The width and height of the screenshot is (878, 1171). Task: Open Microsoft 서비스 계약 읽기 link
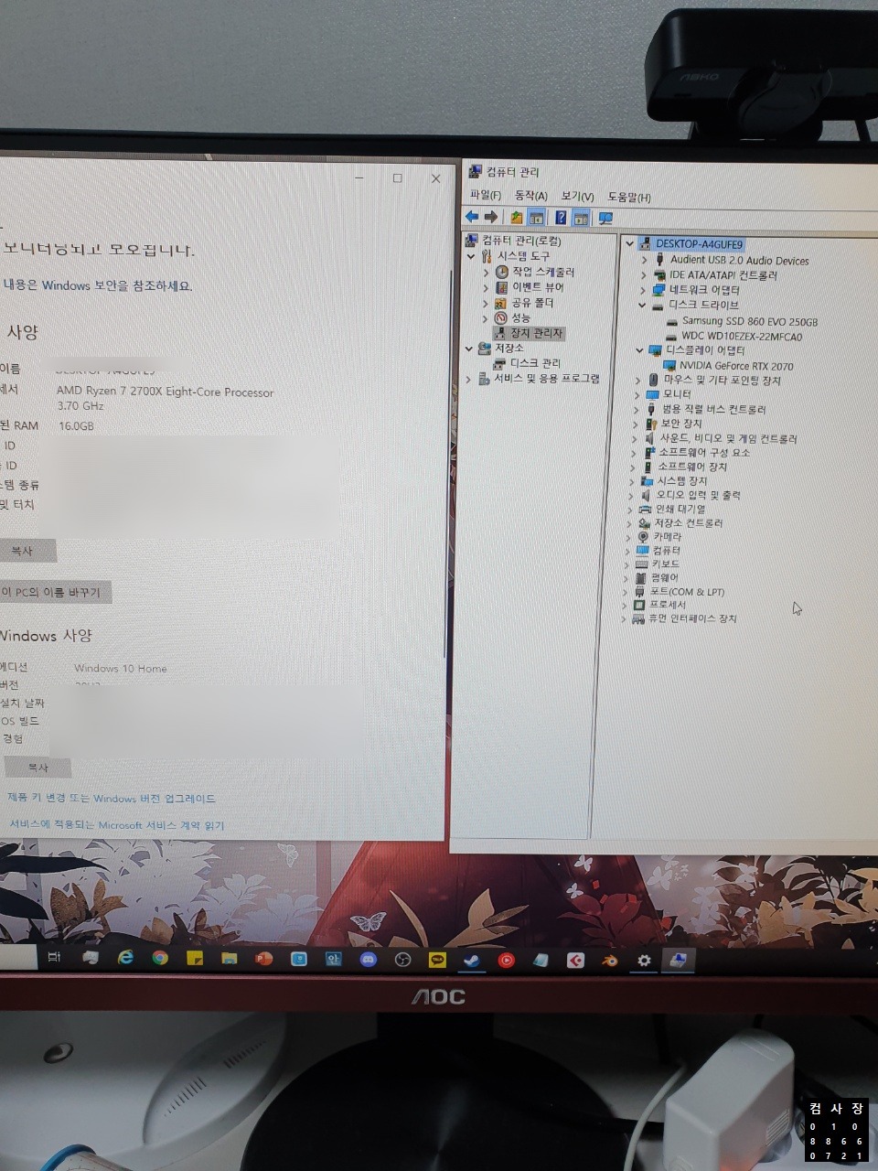(116, 825)
